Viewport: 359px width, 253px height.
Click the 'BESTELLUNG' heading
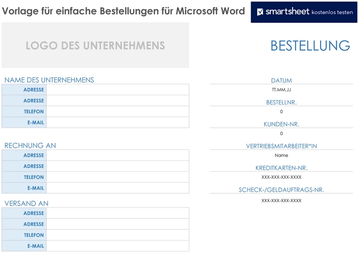pyautogui.click(x=310, y=46)
